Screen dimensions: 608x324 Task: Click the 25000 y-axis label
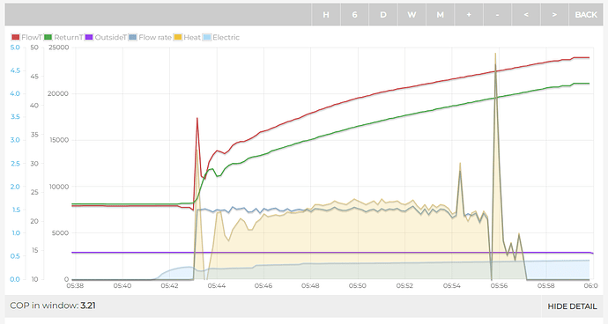click(x=58, y=48)
